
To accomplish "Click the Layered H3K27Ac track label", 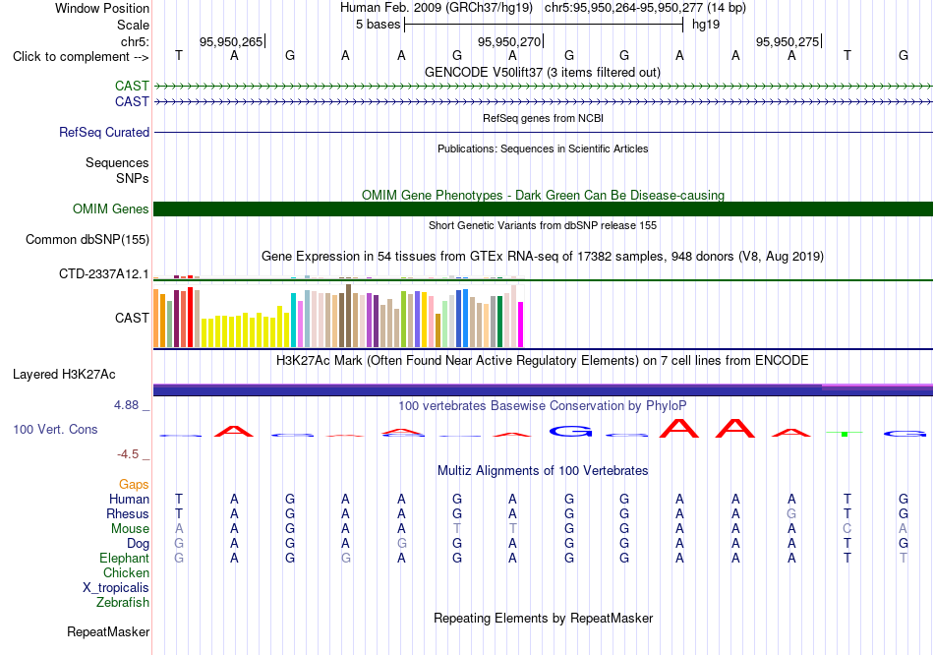I will 64,375.
